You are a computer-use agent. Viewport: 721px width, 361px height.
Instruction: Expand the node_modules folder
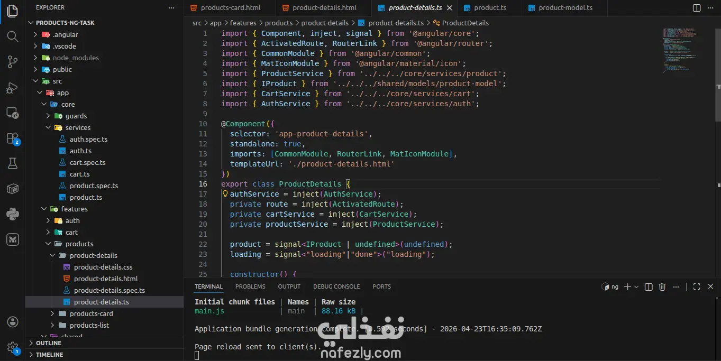coord(105,58)
